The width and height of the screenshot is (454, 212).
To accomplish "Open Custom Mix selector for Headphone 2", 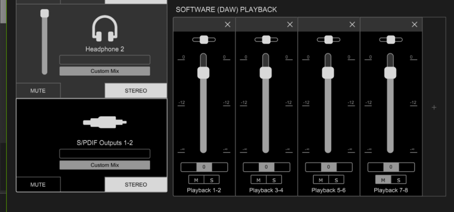I will [104, 71].
